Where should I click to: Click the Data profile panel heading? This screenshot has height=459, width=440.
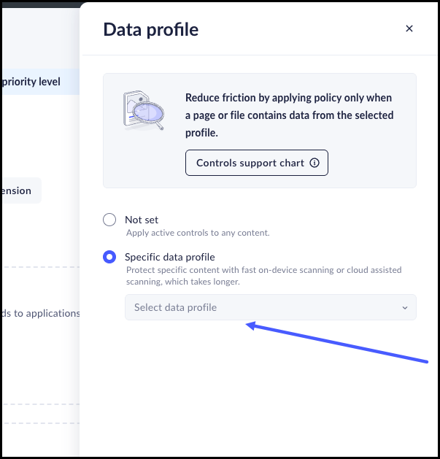tap(151, 30)
